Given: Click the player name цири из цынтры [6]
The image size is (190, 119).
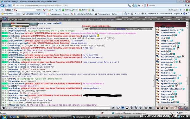Looking at the screenshot, I should tap(48, 23).
